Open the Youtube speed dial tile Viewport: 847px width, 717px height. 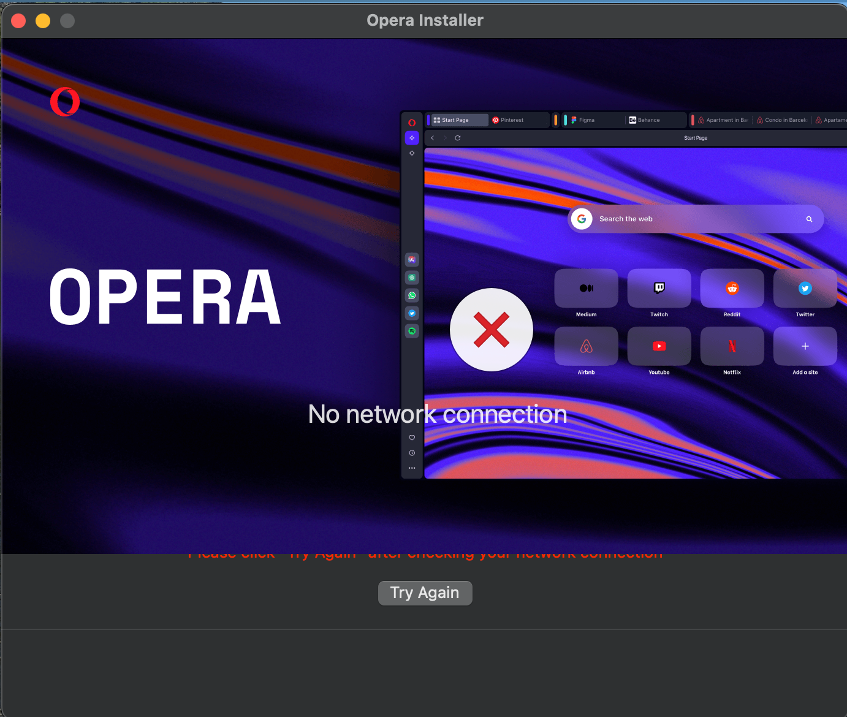click(659, 346)
